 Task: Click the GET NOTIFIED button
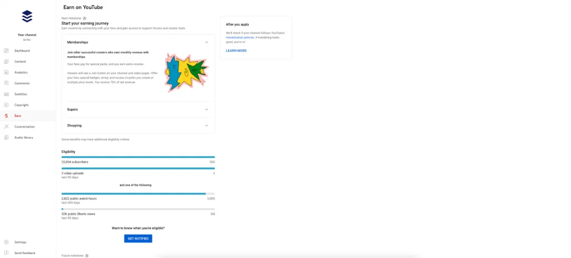click(138, 238)
